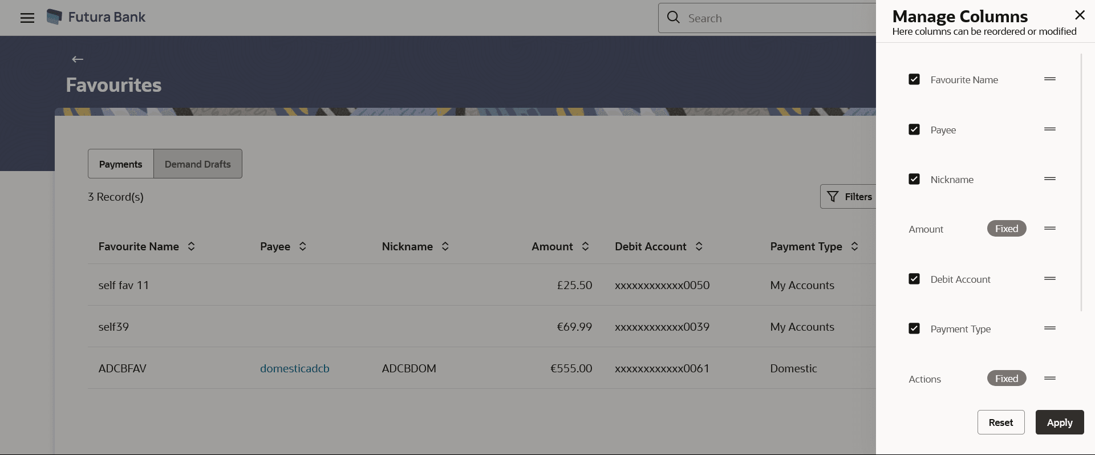Uncheck the Nickname column checkbox
Viewport: 1095px width, 455px height.
click(914, 179)
